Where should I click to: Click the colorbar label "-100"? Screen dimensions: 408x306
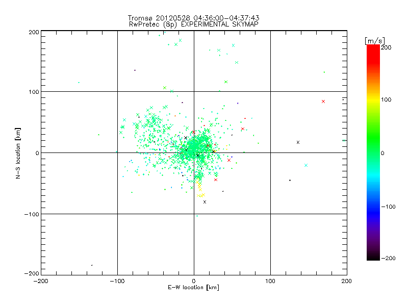(x=388, y=207)
